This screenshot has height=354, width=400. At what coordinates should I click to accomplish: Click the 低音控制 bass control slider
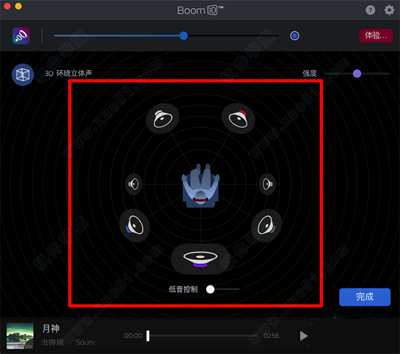(211, 289)
